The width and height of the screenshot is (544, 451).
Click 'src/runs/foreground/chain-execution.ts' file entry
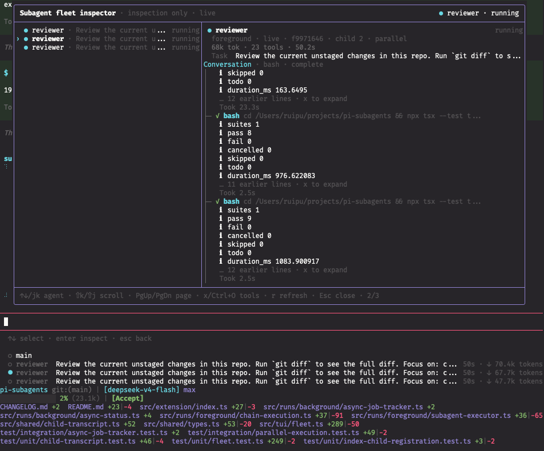pyautogui.click(x=236, y=416)
